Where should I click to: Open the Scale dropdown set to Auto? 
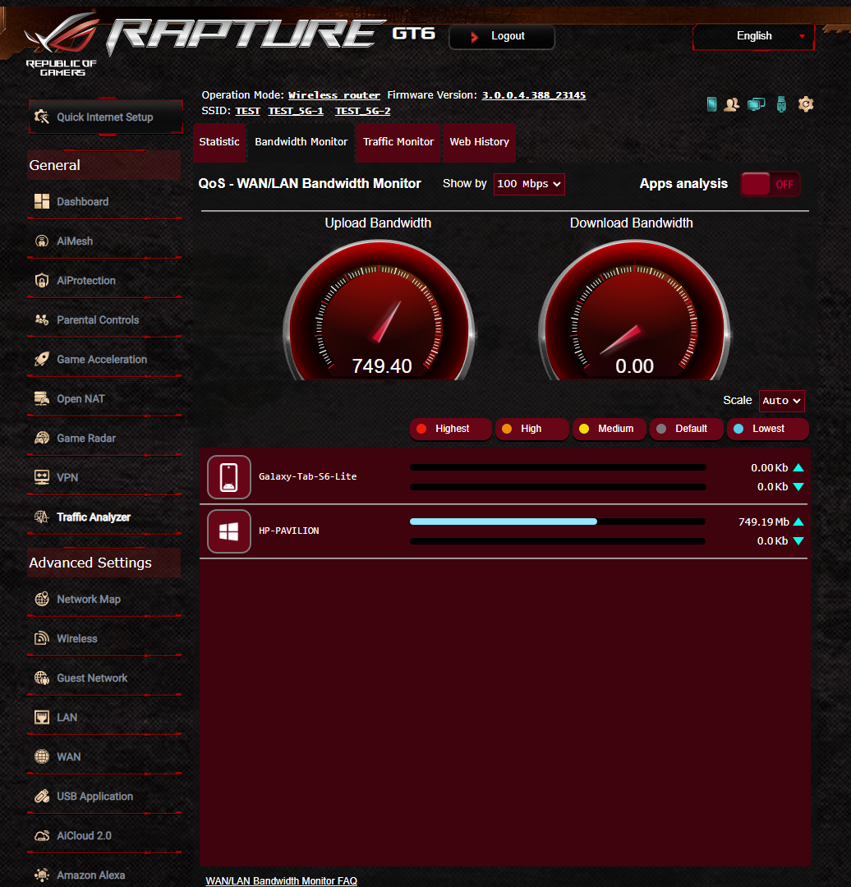coord(781,401)
